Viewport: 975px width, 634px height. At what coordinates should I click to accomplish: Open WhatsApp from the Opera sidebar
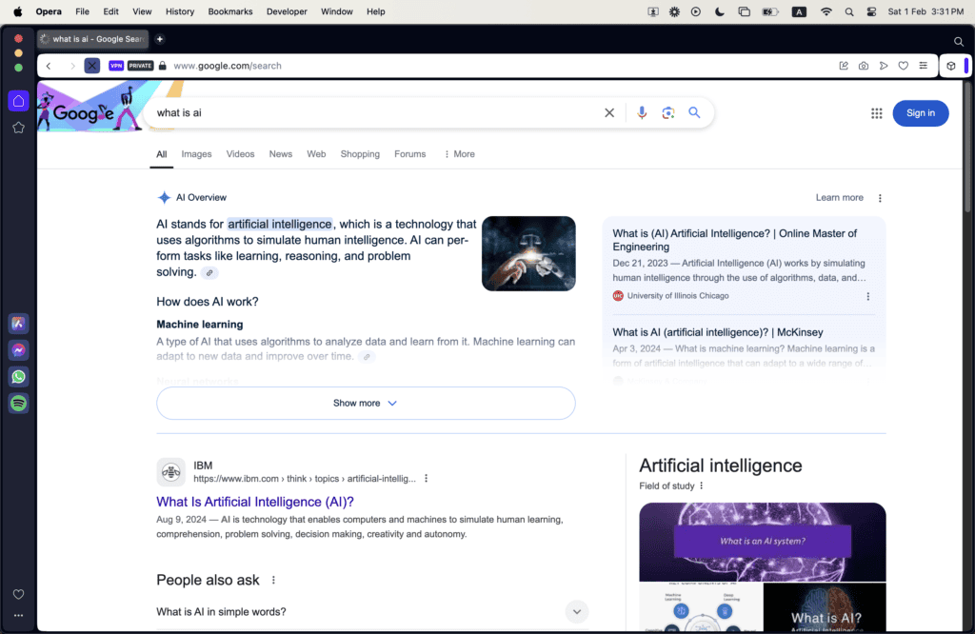tap(18, 377)
